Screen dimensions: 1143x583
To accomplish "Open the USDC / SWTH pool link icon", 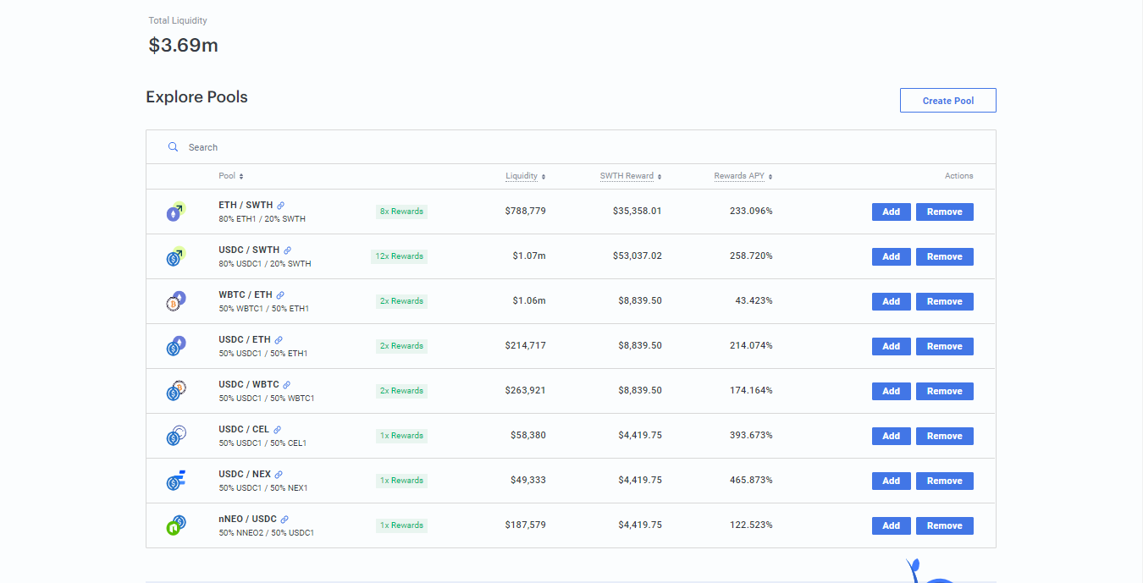I will coord(288,250).
